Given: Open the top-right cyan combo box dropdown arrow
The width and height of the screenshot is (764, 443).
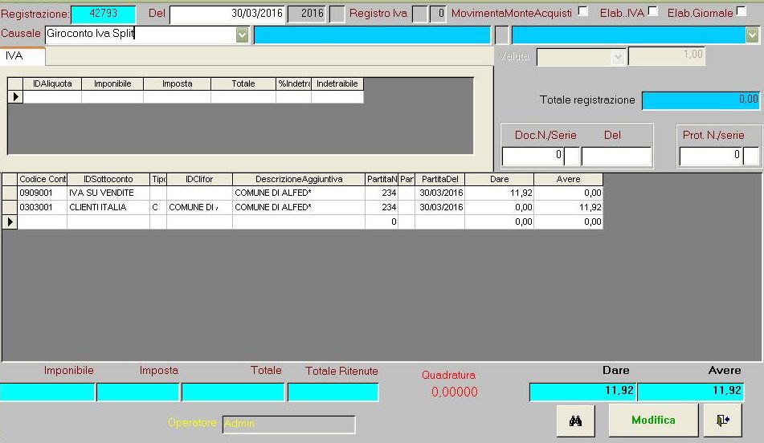Looking at the screenshot, I should (x=752, y=35).
